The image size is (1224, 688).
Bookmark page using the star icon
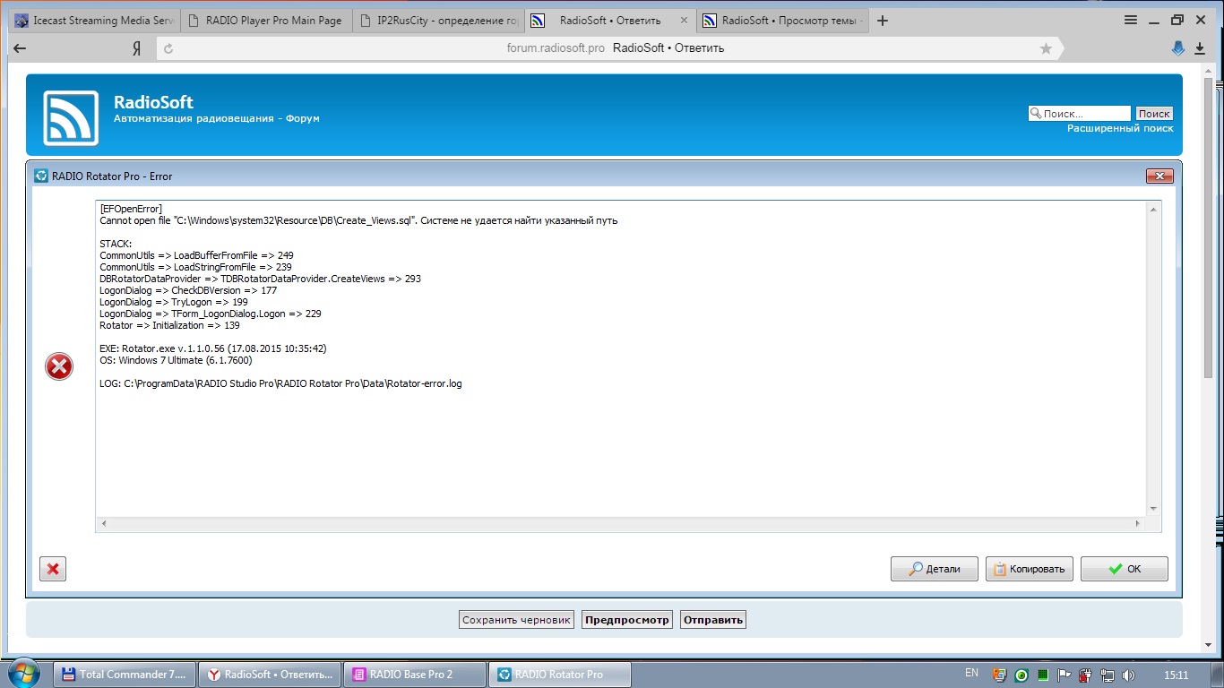pos(1046,49)
